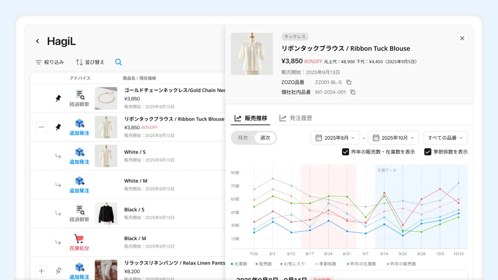Click the child-row arrow for White / M

tap(58, 184)
